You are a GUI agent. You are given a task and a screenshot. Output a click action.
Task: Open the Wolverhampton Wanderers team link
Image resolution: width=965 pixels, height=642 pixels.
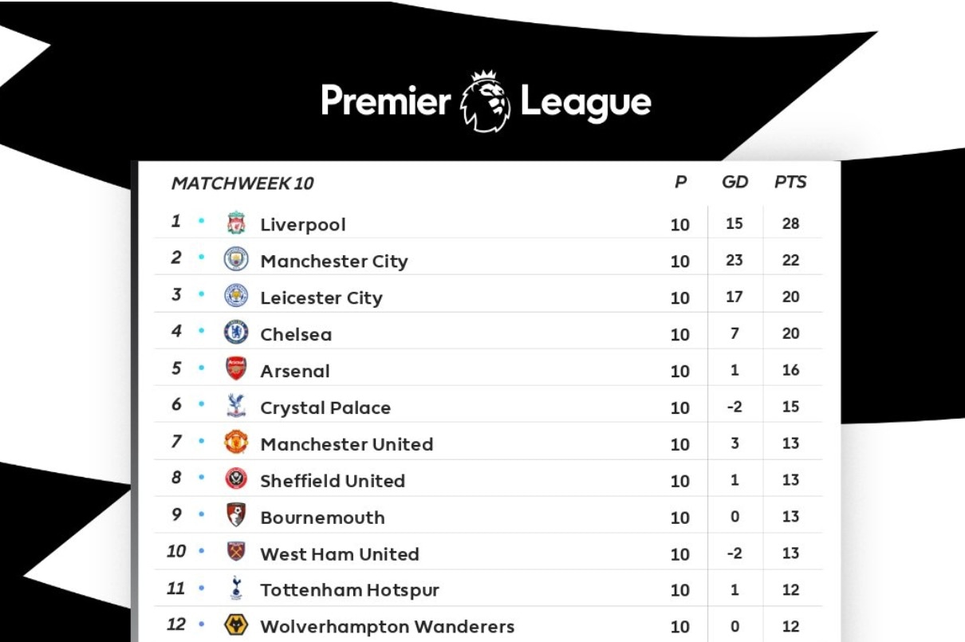pyautogui.click(x=387, y=627)
